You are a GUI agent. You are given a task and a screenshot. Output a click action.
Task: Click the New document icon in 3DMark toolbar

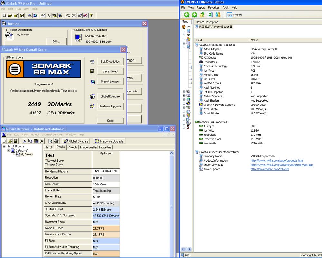click(x=4, y=15)
